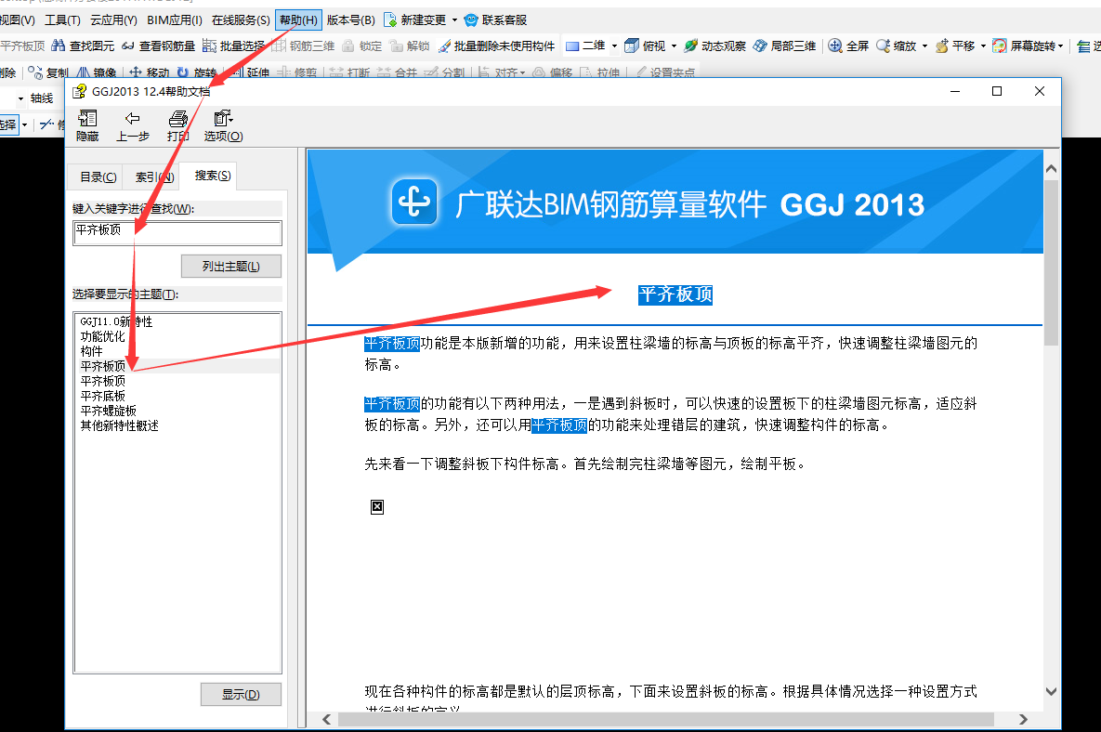The height and width of the screenshot is (732, 1101).
Task: Open dropdown arrow next to 二维 view
Action: (x=614, y=46)
